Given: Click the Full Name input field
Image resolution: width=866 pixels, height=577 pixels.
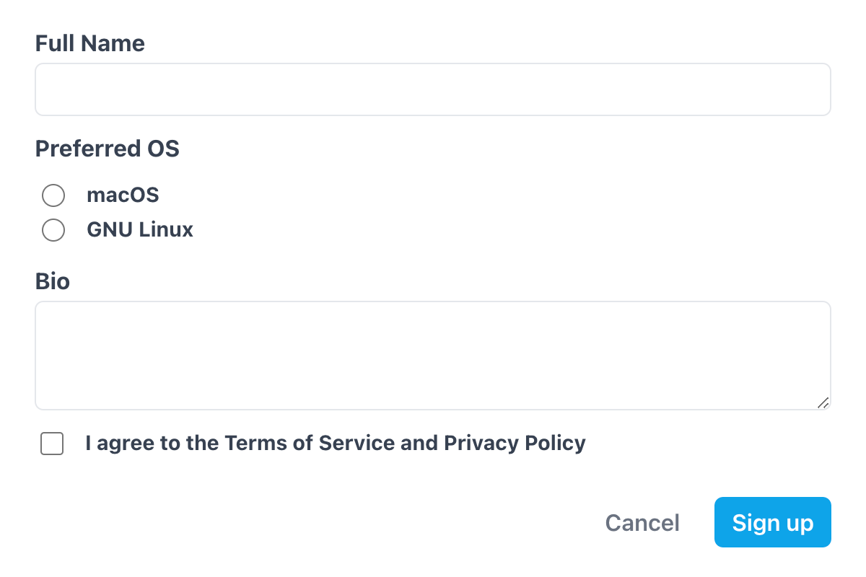Looking at the screenshot, I should (433, 89).
